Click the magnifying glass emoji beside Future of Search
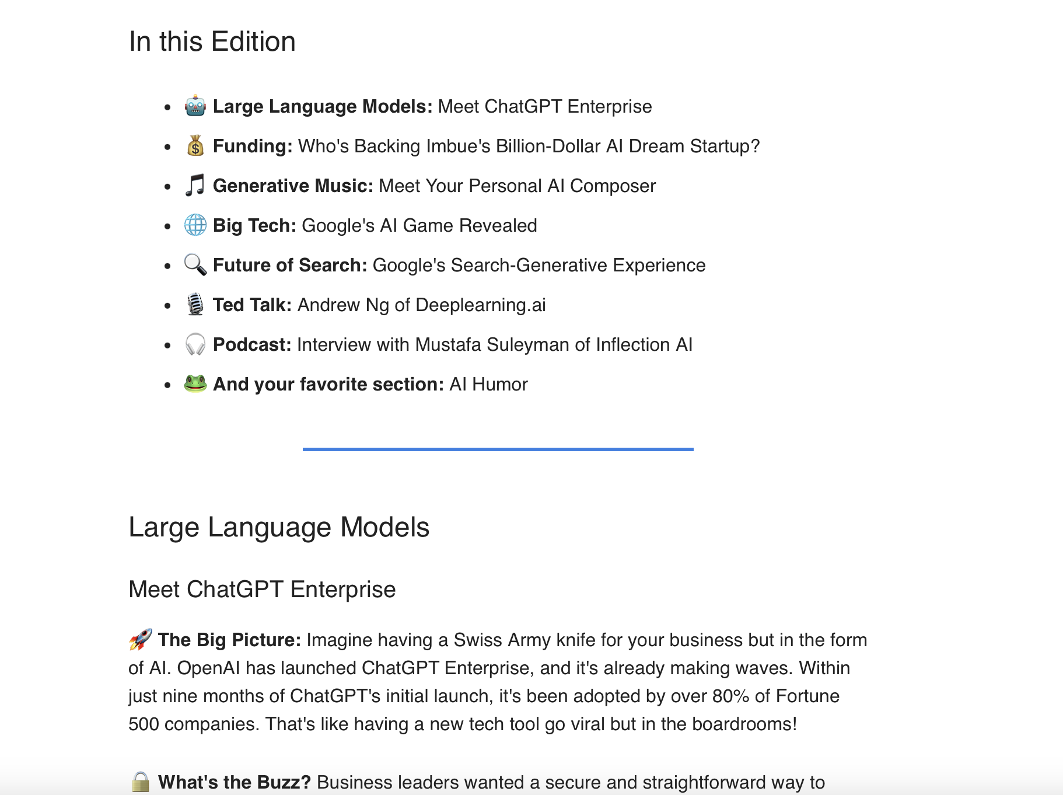Image resolution: width=1063 pixels, height=795 pixels. 195,264
